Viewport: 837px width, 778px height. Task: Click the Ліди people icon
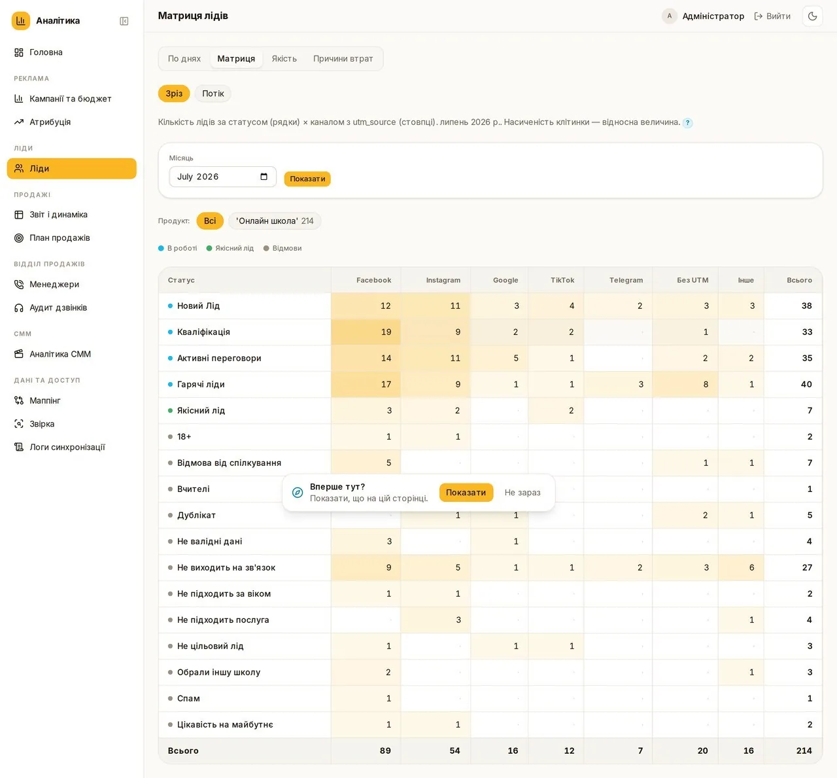click(x=19, y=168)
